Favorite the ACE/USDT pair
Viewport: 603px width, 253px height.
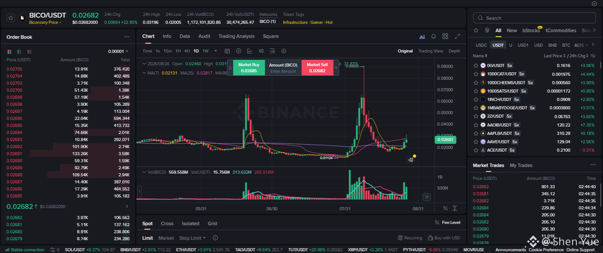(476, 150)
